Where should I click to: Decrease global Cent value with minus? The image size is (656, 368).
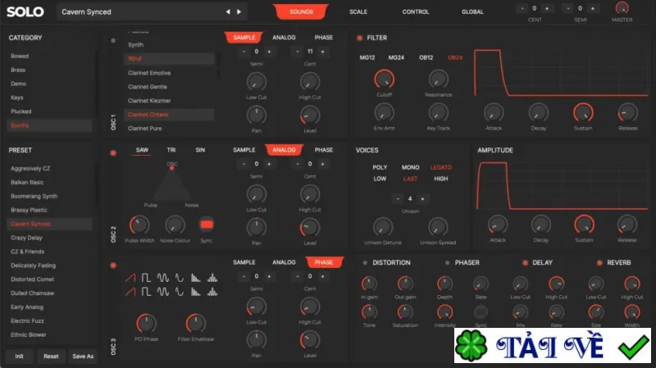pos(522,8)
